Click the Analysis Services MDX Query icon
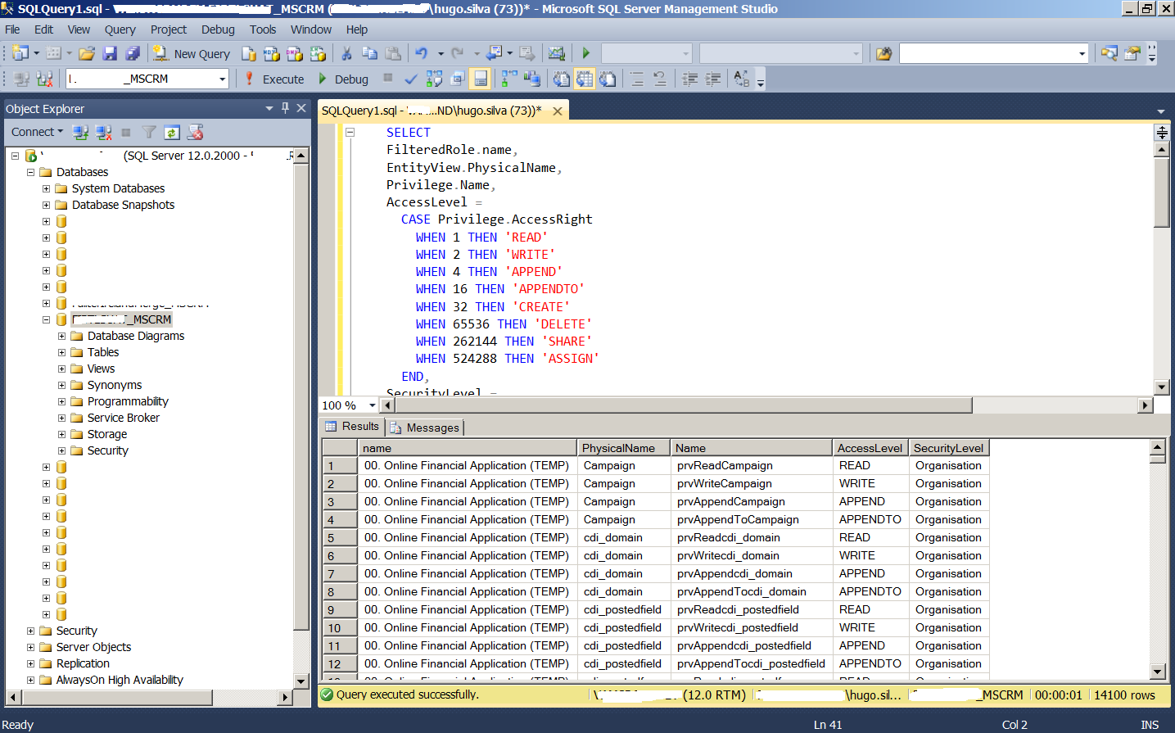The width and height of the screenshot is (1175, 733). pos(272,53)
